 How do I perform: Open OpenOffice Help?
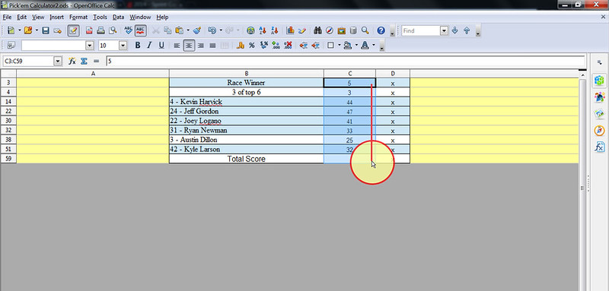point(381,30)
